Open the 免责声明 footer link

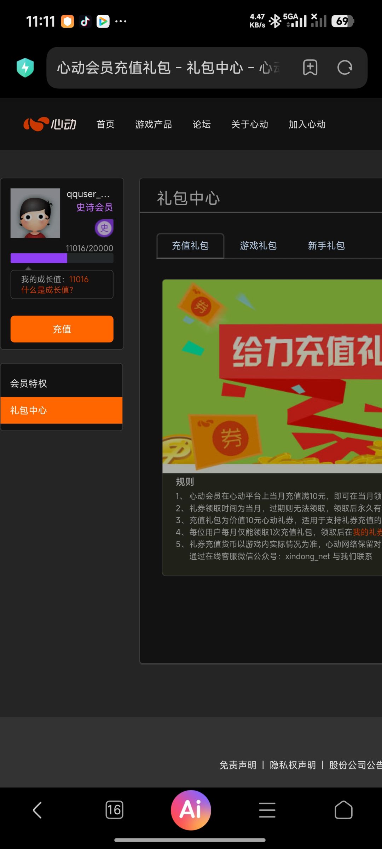[238, 765]
